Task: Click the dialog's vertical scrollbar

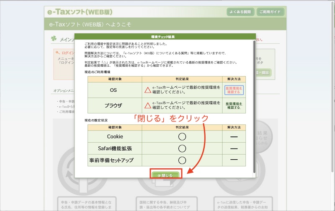Action: point(254,106)
